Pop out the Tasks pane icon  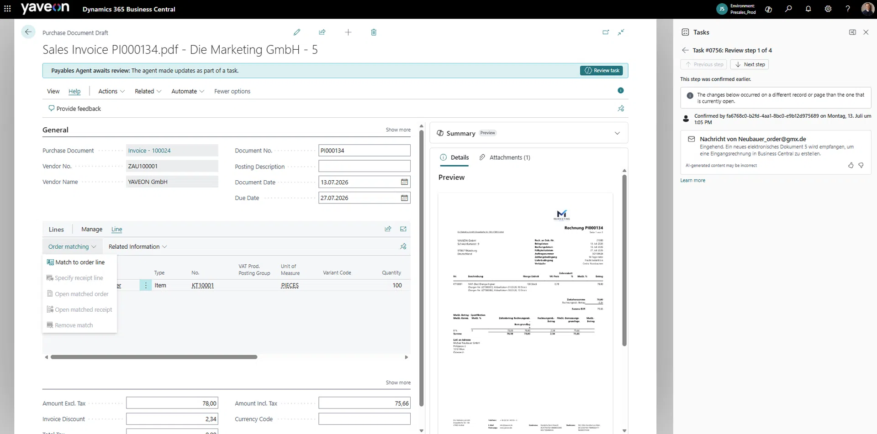[x=852, y=32]
